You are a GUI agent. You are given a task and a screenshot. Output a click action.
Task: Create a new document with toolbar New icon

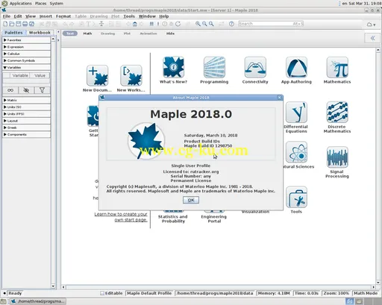pos(5,24)
